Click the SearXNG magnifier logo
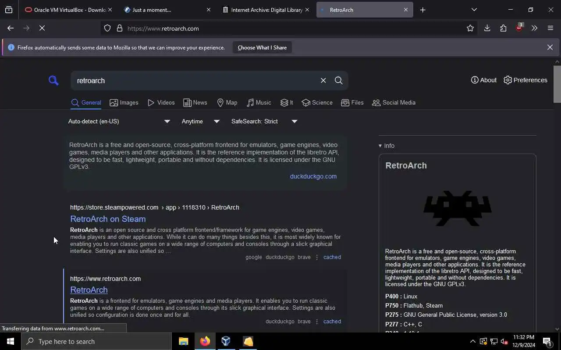Screen dimensions: 561x350 (x=53, y=80)
